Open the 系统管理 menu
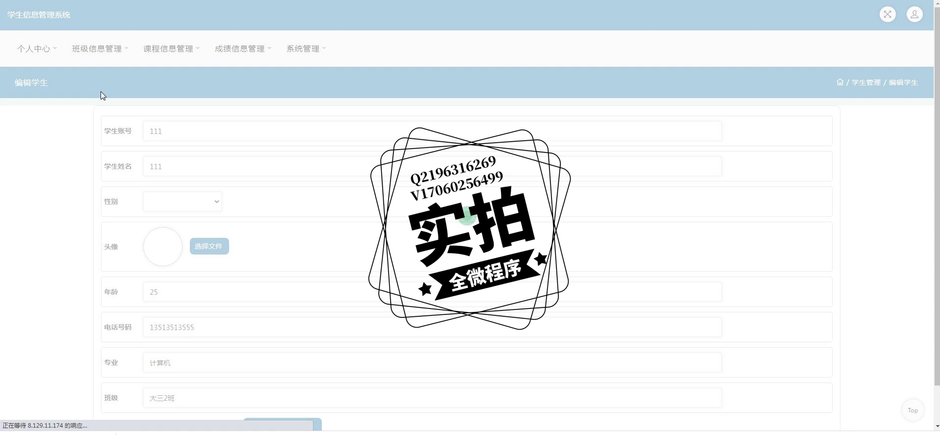This screenshot has width=940, height=435. coord(306,49)
